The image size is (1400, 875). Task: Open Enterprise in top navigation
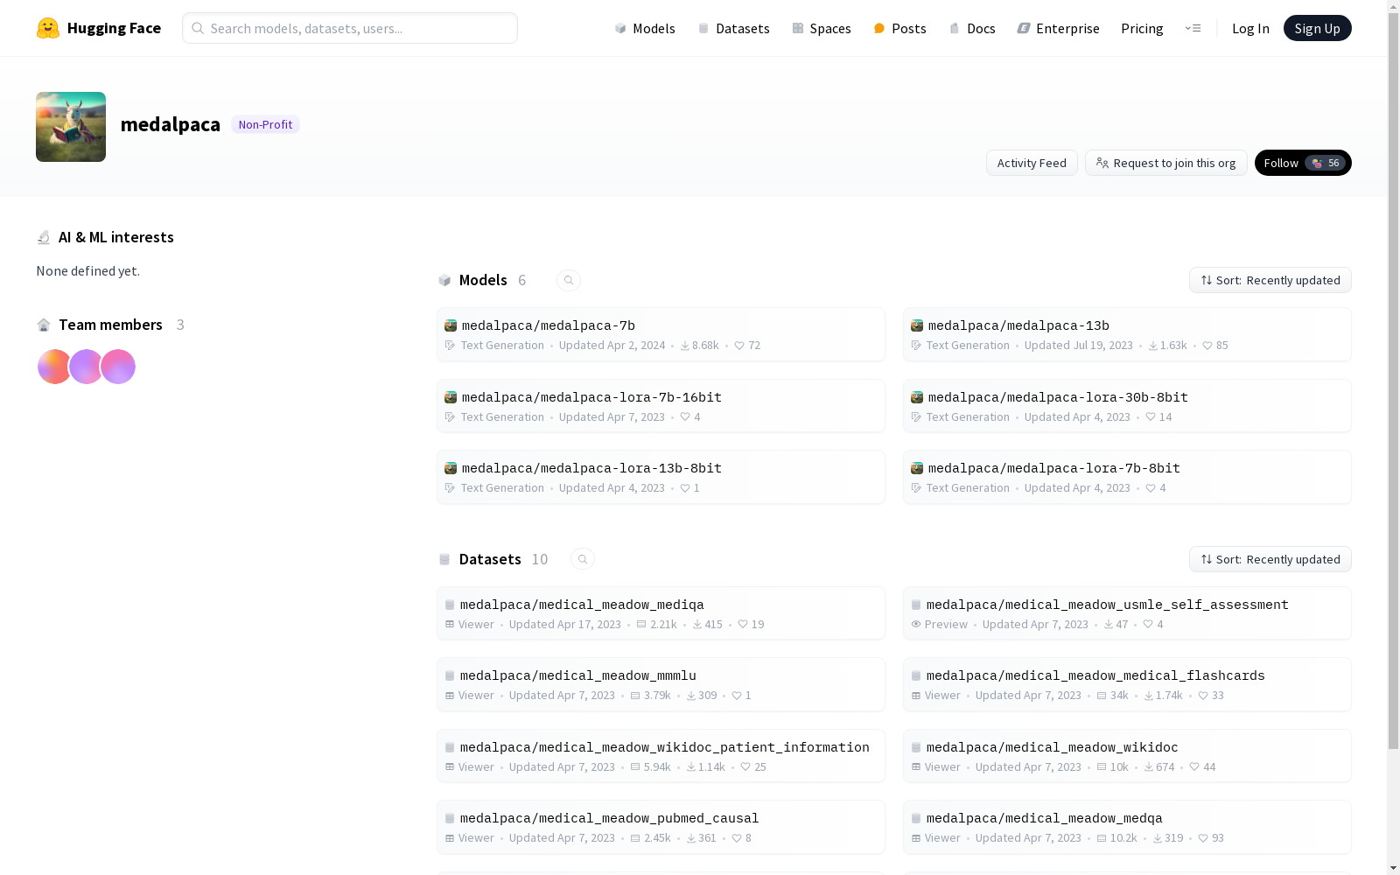1058,28
